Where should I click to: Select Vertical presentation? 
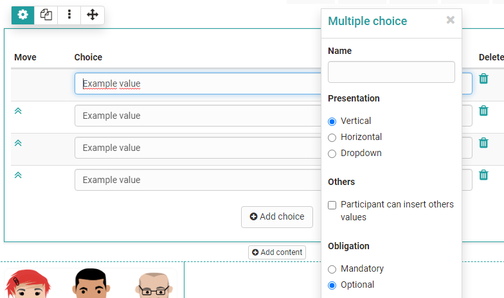(332, 121)
